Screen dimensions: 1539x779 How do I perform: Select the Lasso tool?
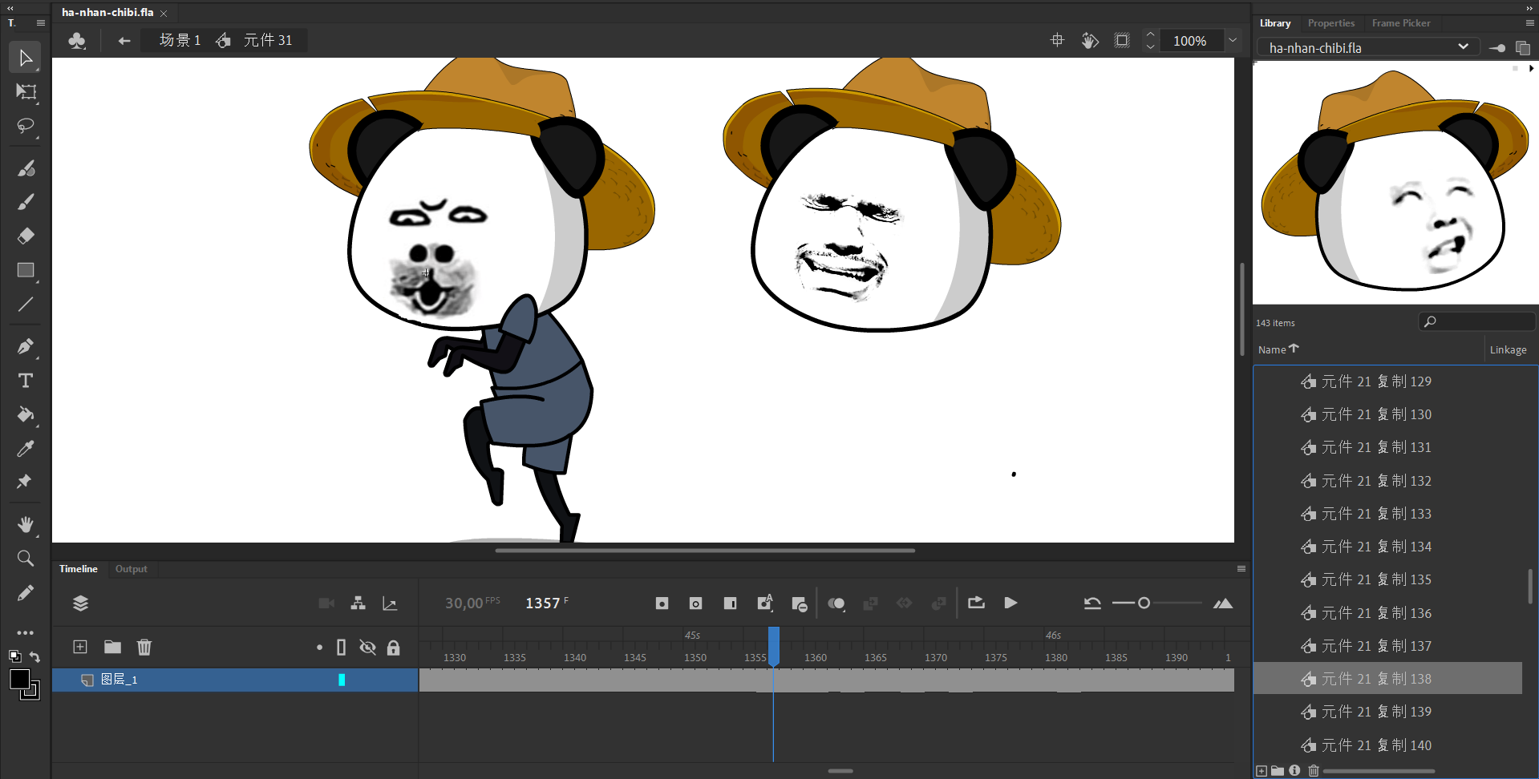pyautogui.click(x=26, y=127)
